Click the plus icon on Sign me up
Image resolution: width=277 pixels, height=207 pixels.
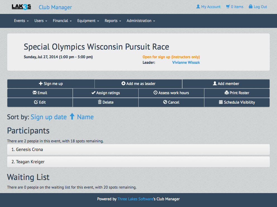pyautogui.click(x=41, y=84)
